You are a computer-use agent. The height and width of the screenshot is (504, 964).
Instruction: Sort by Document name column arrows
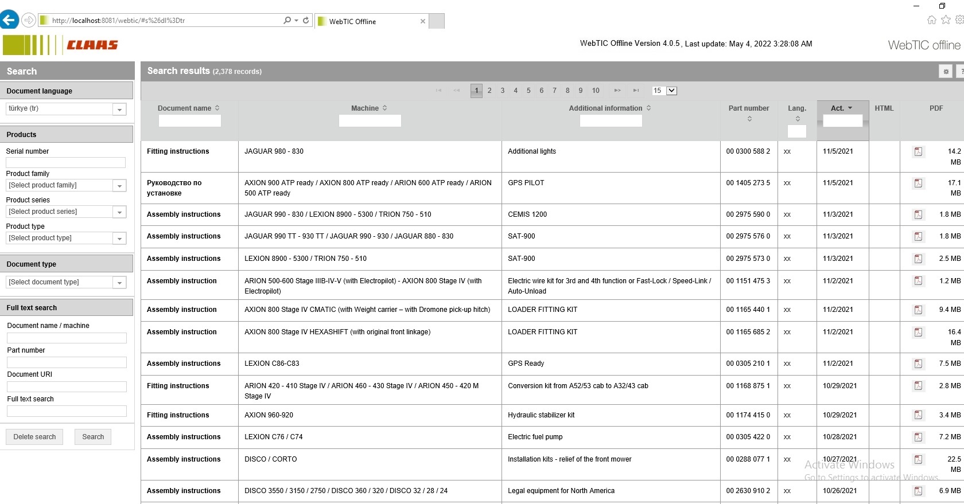(217, 108)
